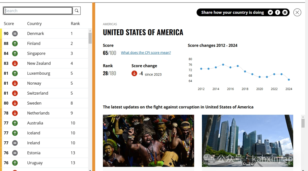Share via the email envelope icon
308x171 pixels.
(x=285, y=12)
